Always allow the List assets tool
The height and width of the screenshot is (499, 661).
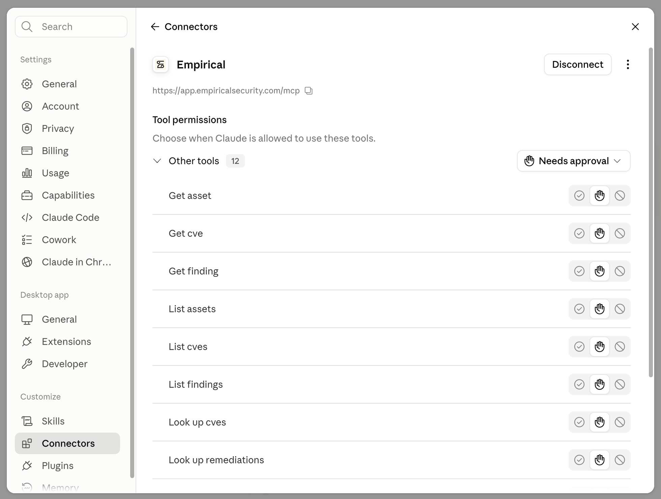click(x=579, y=309)
